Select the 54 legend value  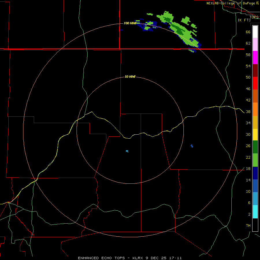click(248, 66)
